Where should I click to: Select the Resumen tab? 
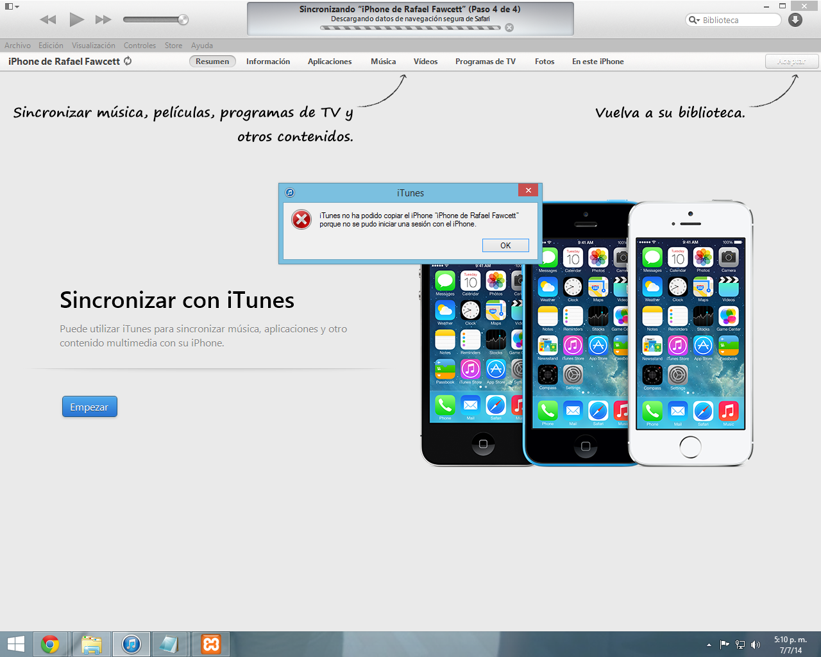(212, 62)
